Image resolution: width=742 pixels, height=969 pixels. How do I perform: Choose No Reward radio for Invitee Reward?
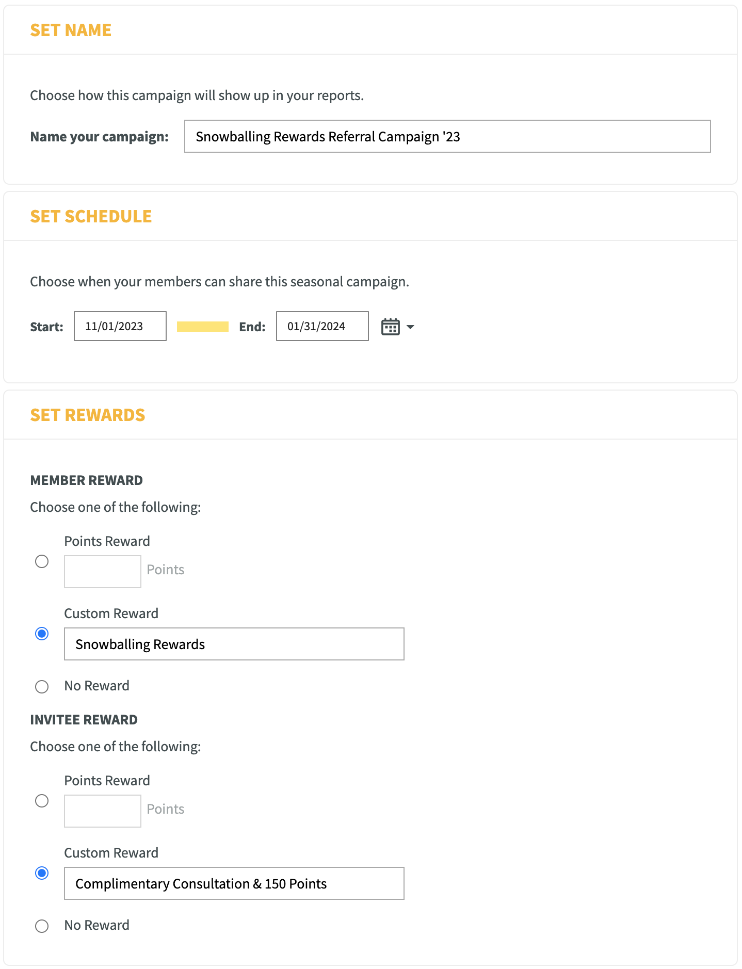[x=42, y=926]
